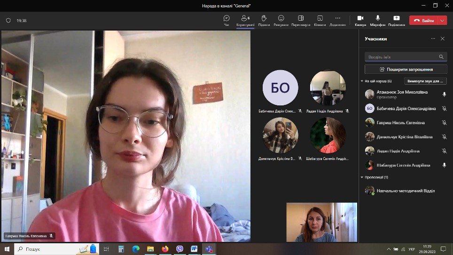Close the Participants panel
The height and width of the screenshot is (255, 453).
(443, 39)
